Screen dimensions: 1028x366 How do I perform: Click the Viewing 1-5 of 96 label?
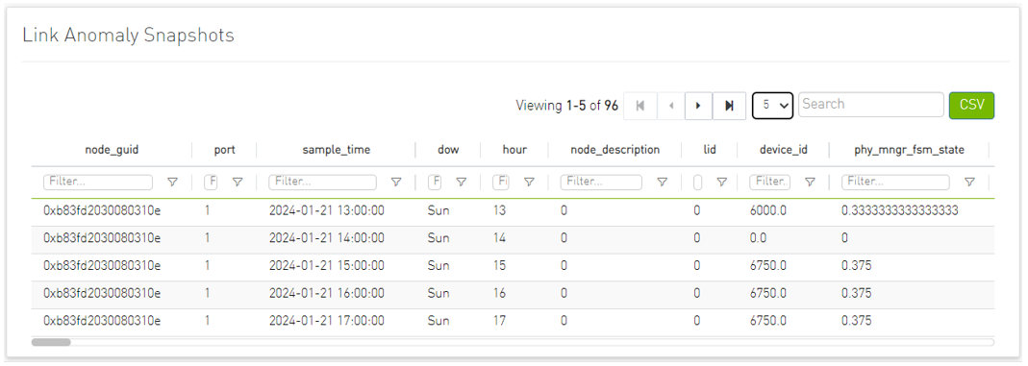click(567, 106)
